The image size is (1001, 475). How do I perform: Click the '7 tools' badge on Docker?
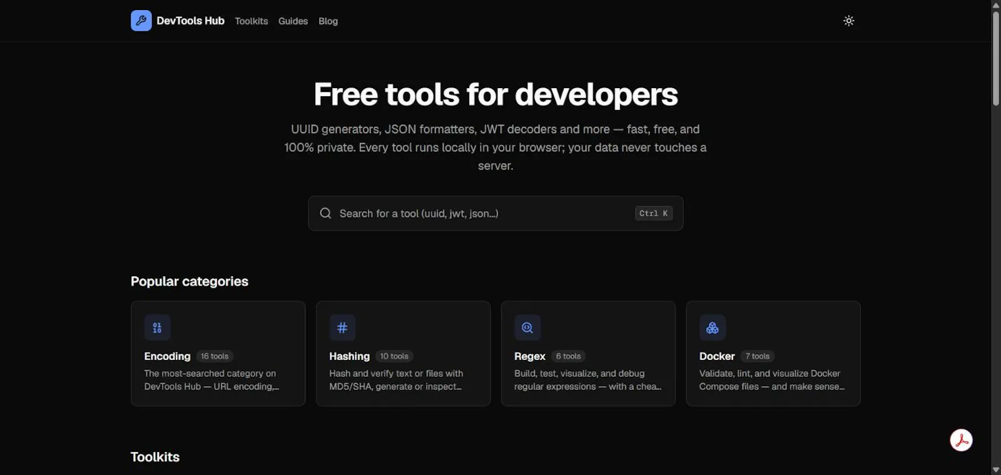[x=758, y=356]
